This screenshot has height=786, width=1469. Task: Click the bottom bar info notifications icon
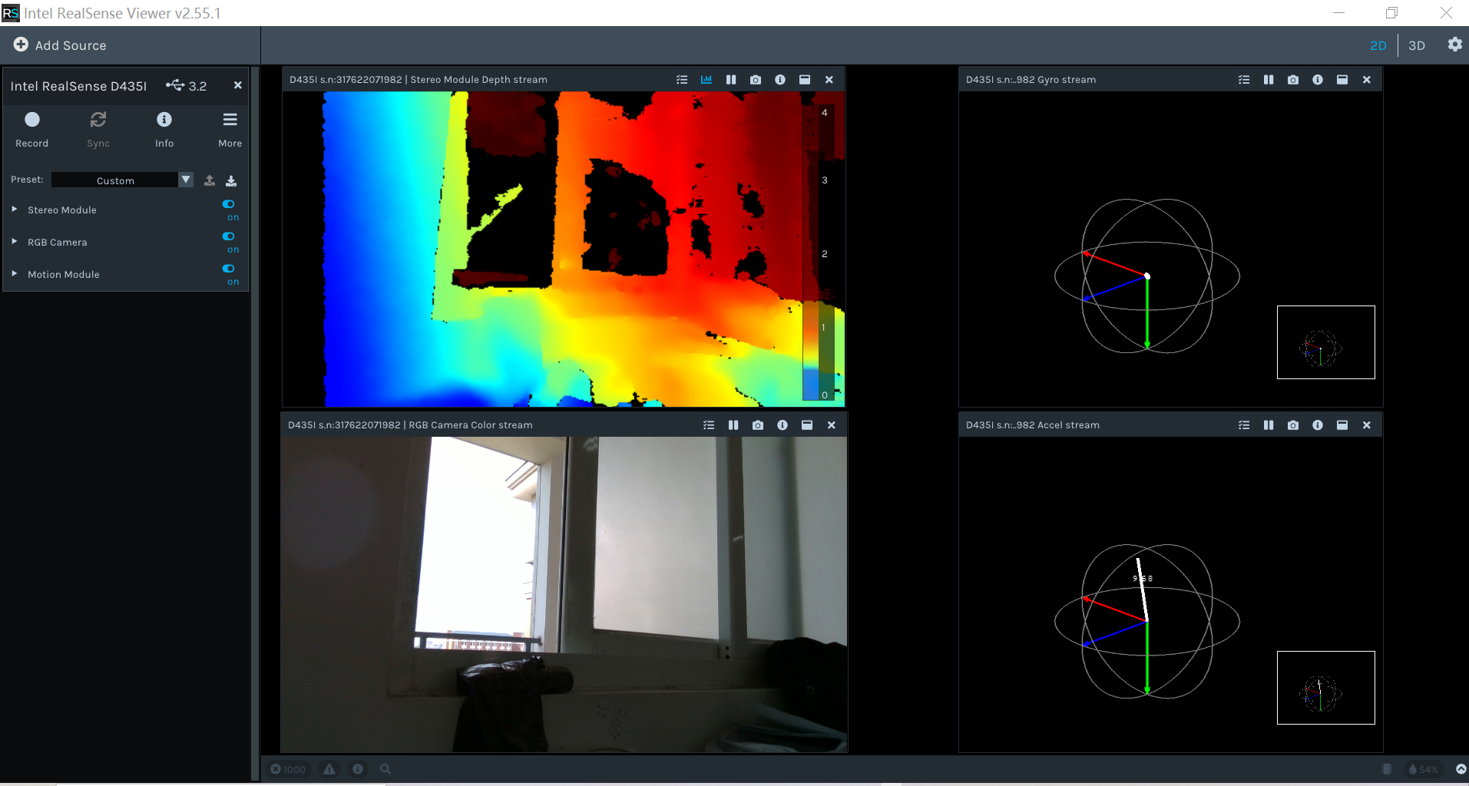(x=358, y=769)
